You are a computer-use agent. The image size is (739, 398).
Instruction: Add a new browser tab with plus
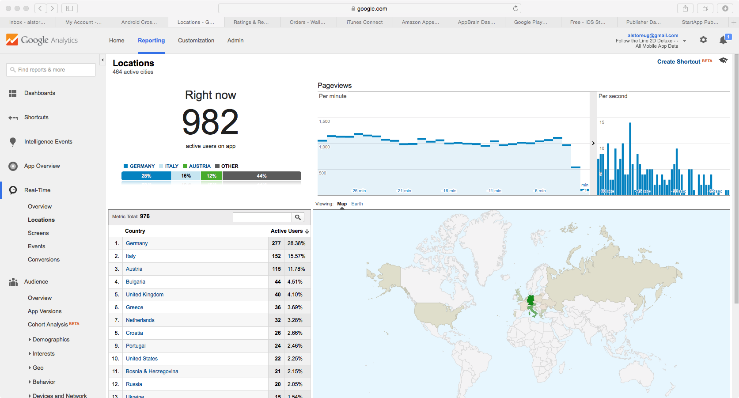[734, 22]
